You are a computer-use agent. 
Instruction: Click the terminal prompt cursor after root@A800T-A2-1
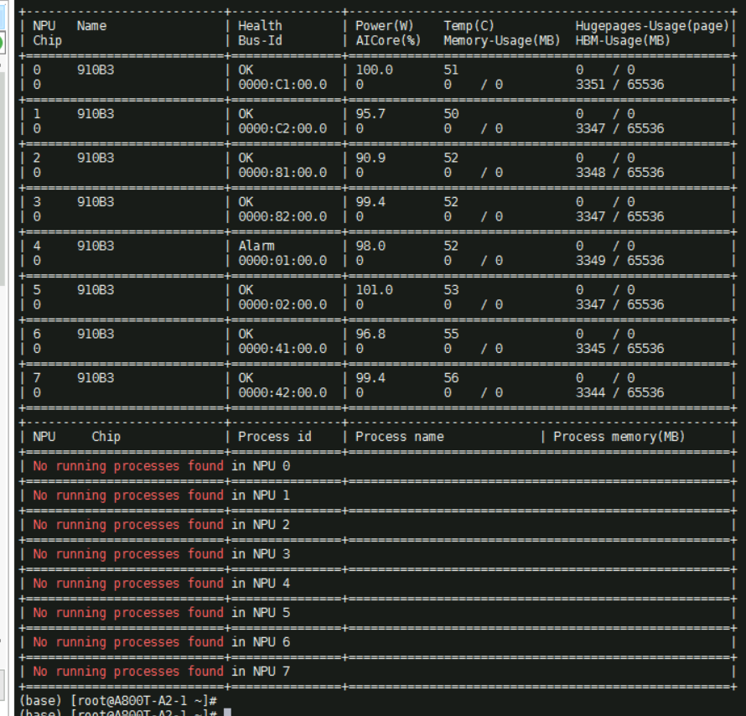227,713
